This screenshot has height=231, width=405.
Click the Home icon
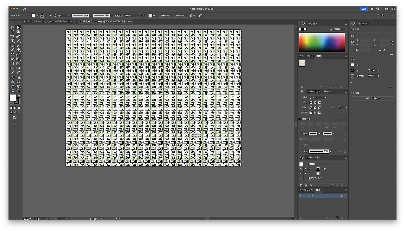(25, 9)
